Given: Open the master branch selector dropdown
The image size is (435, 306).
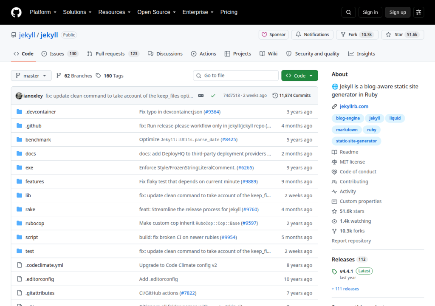Looking at the screenshot, I should coord(31,76).
